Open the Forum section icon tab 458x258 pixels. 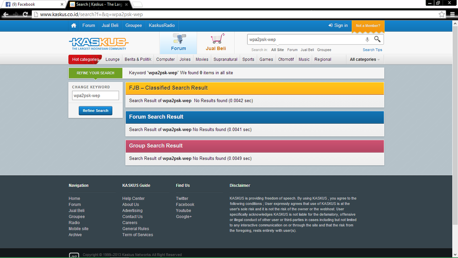[178, 43]
